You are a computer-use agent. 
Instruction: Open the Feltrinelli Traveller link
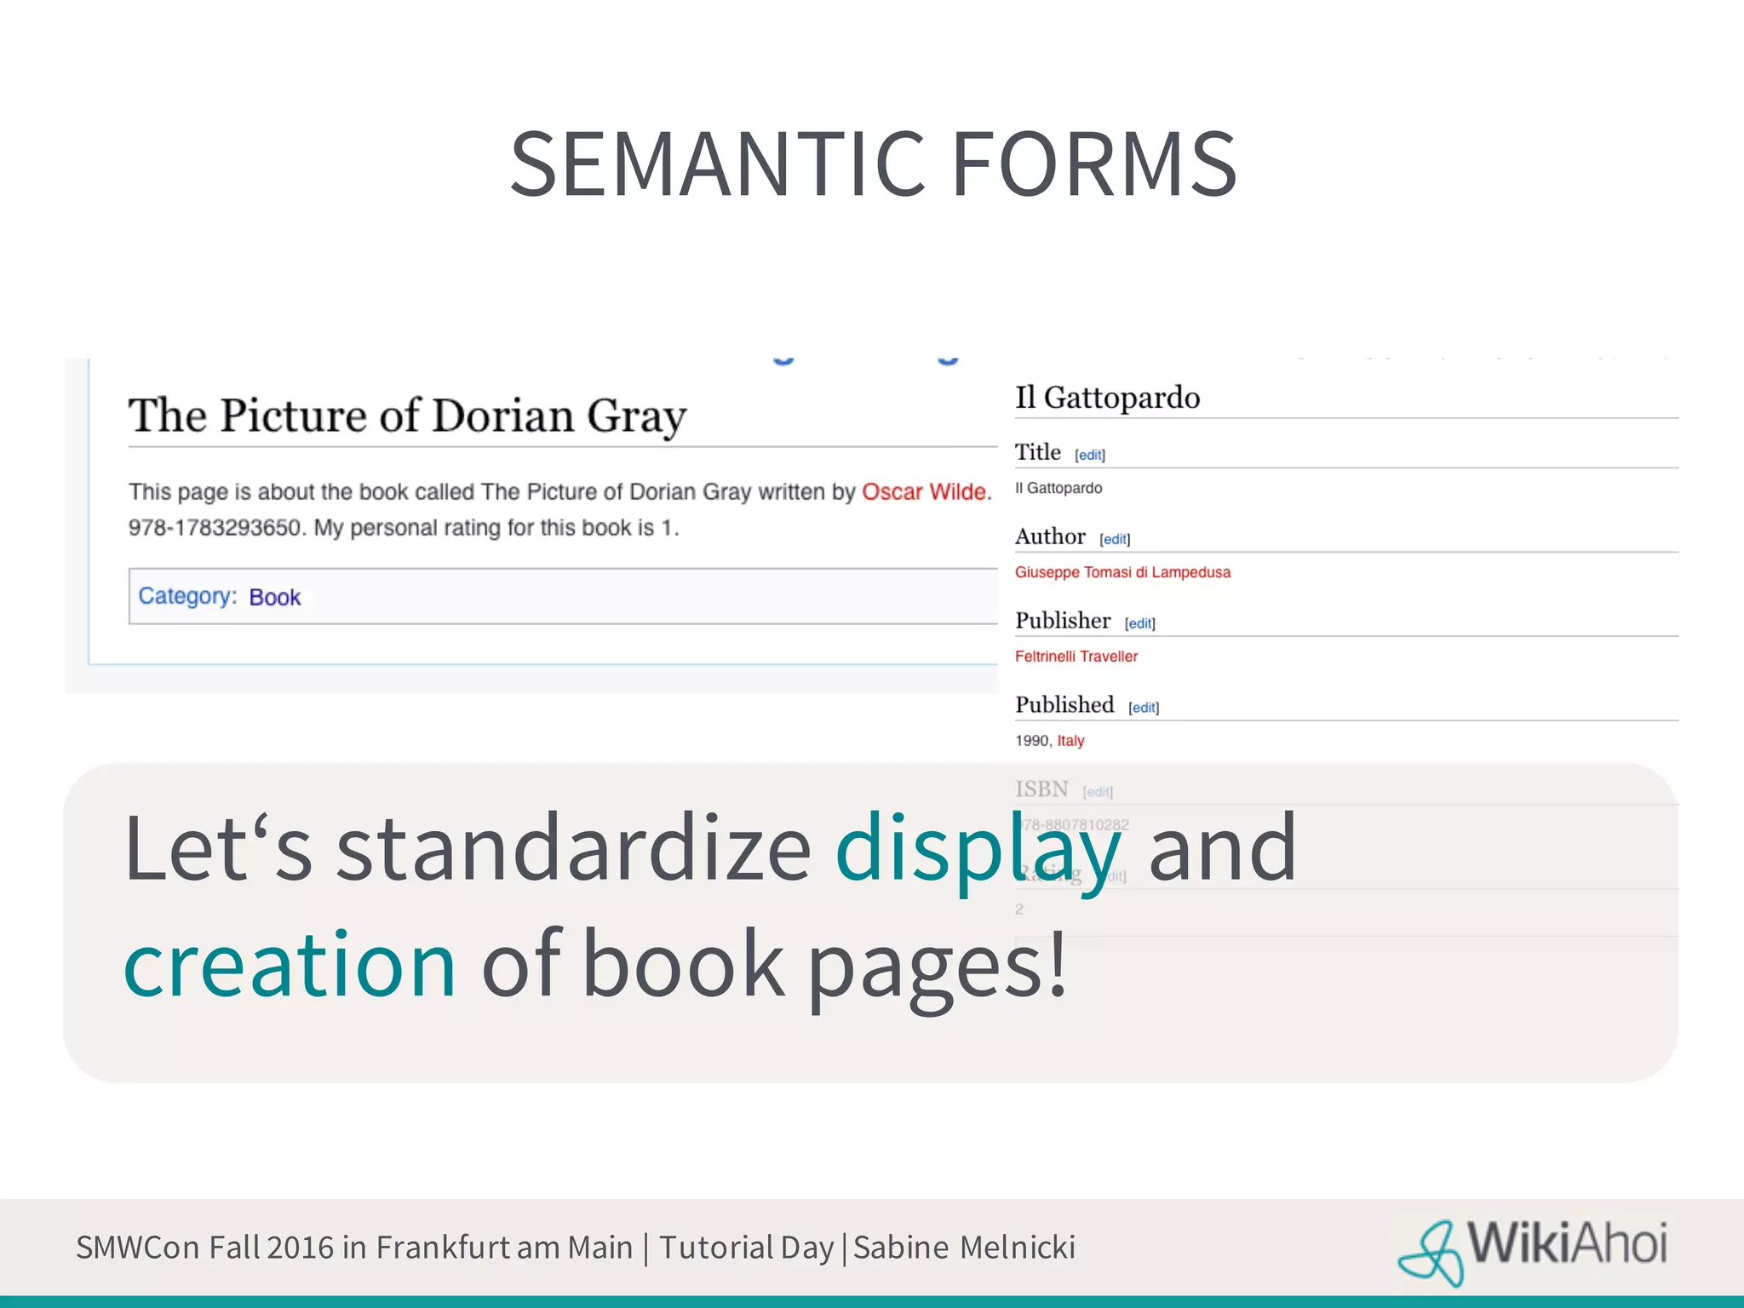[1076, 657]
